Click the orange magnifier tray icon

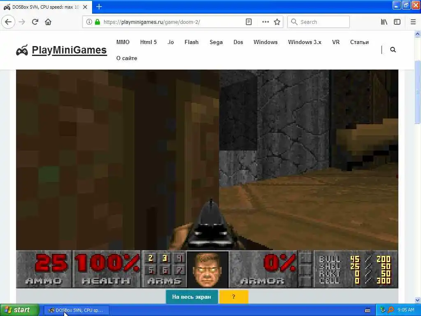(391, 310)
